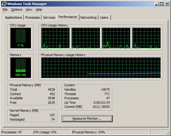
Task: Click the first CPU core history graph
Action: [x=56, y=38]
